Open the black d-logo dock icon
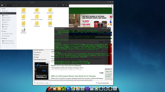This screenshot has width=165, height=92. tap(106, 88)
